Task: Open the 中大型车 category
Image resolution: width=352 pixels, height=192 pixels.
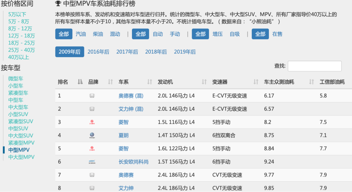Action: pos(18,107)
